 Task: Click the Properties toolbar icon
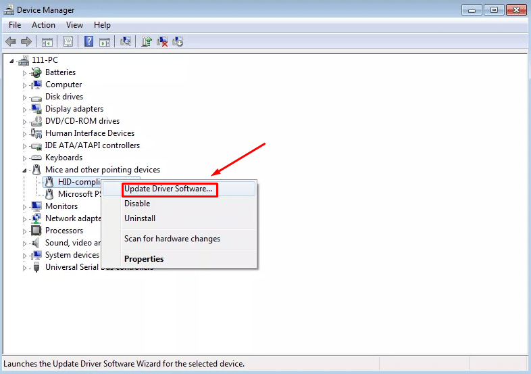(x=68, y=41)
